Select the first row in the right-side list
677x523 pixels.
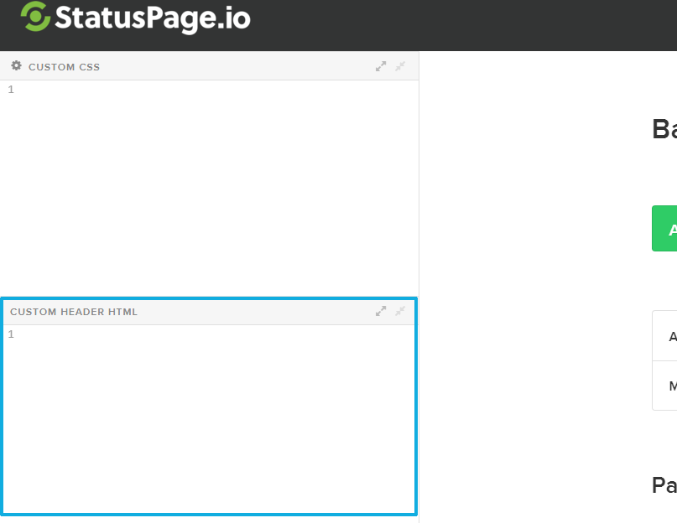click(x=667, y=335)
